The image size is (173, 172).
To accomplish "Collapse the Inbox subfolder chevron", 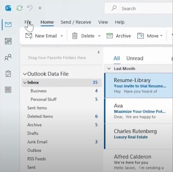I will [x=25, y=83].
